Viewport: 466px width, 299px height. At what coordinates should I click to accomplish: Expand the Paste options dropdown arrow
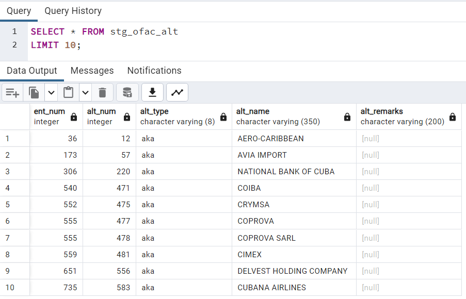coord(85,92)
